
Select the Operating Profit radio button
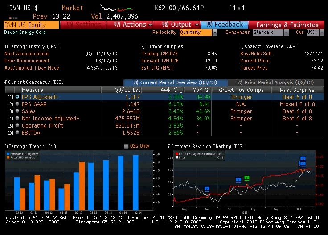tap(17, 125)
